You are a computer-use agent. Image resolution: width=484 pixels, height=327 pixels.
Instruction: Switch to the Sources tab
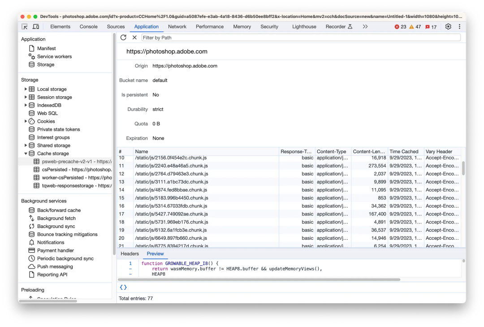point(116,26)
